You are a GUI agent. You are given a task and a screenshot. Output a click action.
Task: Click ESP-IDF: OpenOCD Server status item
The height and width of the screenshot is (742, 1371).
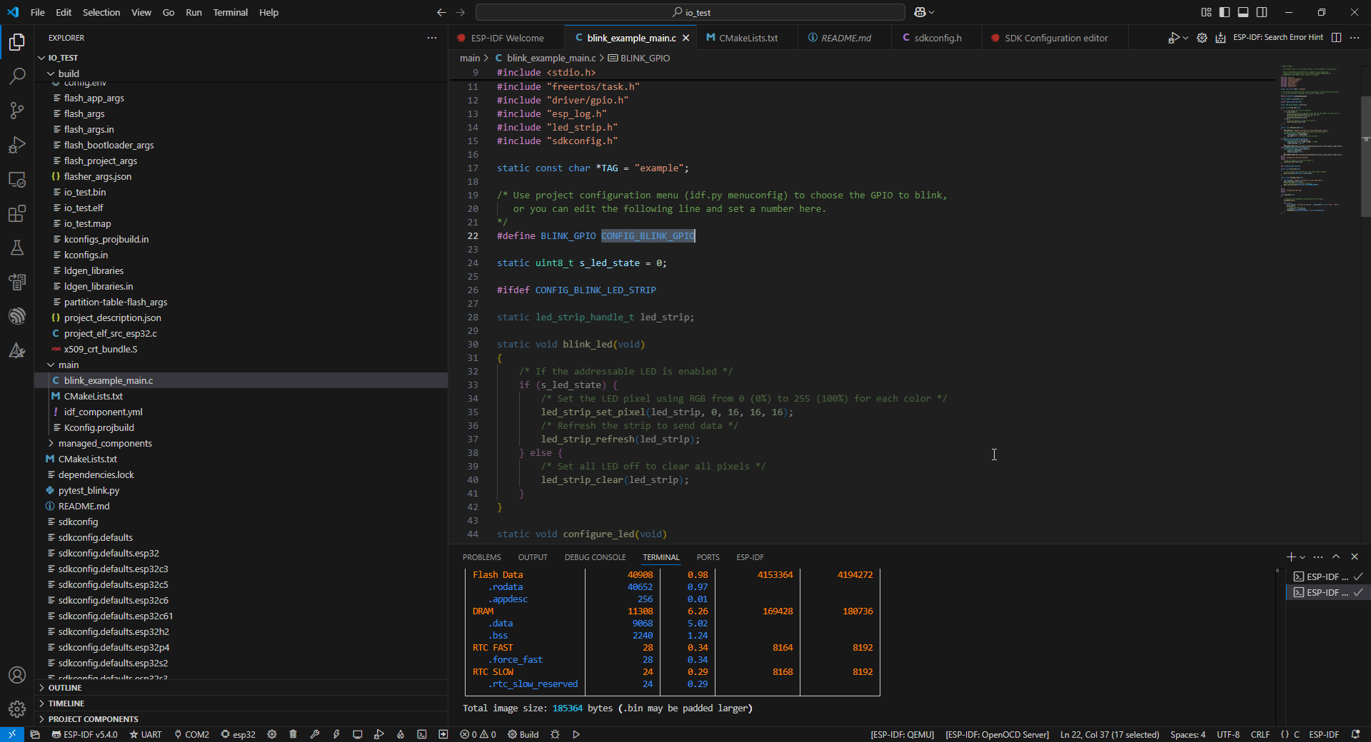coord(997,734)
